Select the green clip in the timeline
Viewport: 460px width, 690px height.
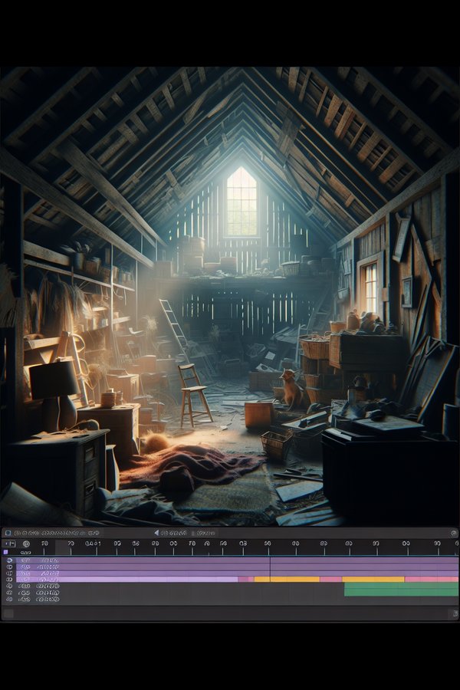pos(401,590)
